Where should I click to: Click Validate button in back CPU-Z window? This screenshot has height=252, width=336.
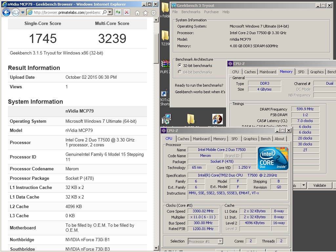[320, 185]
